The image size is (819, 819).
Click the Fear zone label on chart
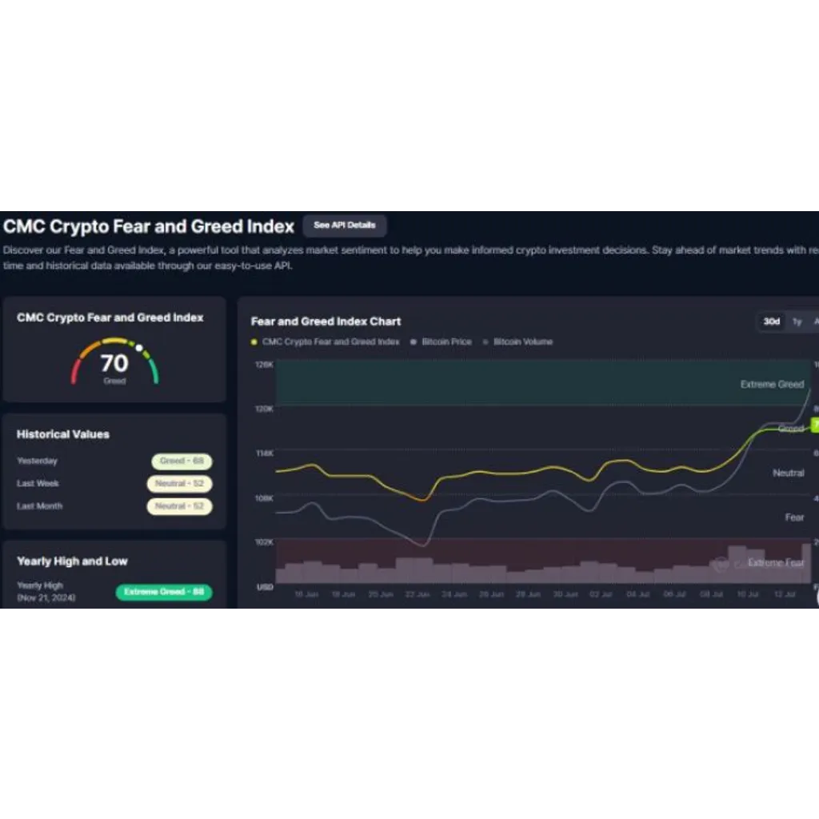click(794, 517)
